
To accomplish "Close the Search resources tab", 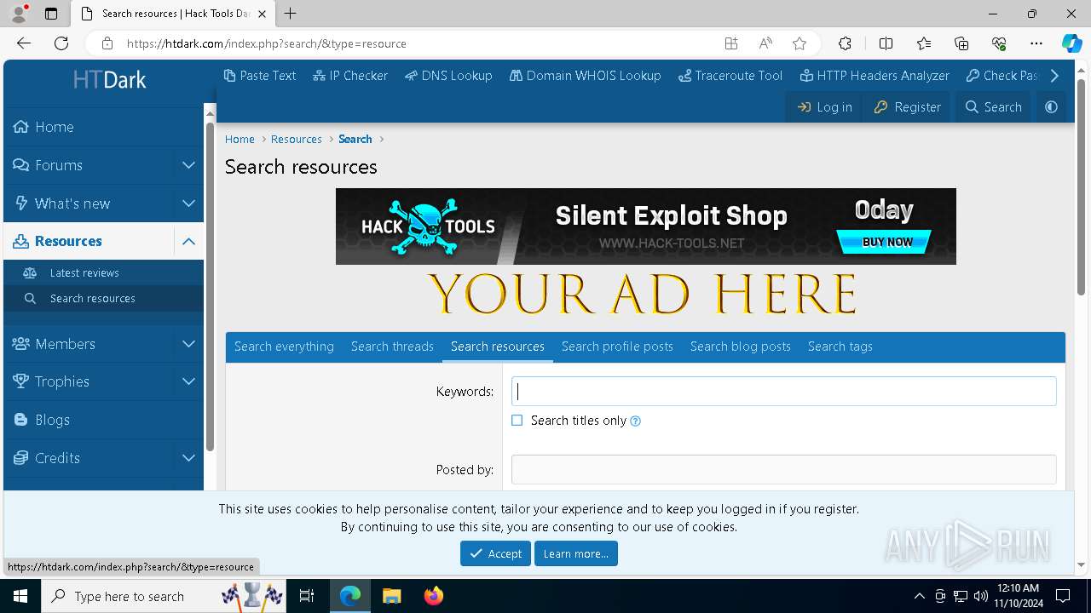I will tap(262, 14).
